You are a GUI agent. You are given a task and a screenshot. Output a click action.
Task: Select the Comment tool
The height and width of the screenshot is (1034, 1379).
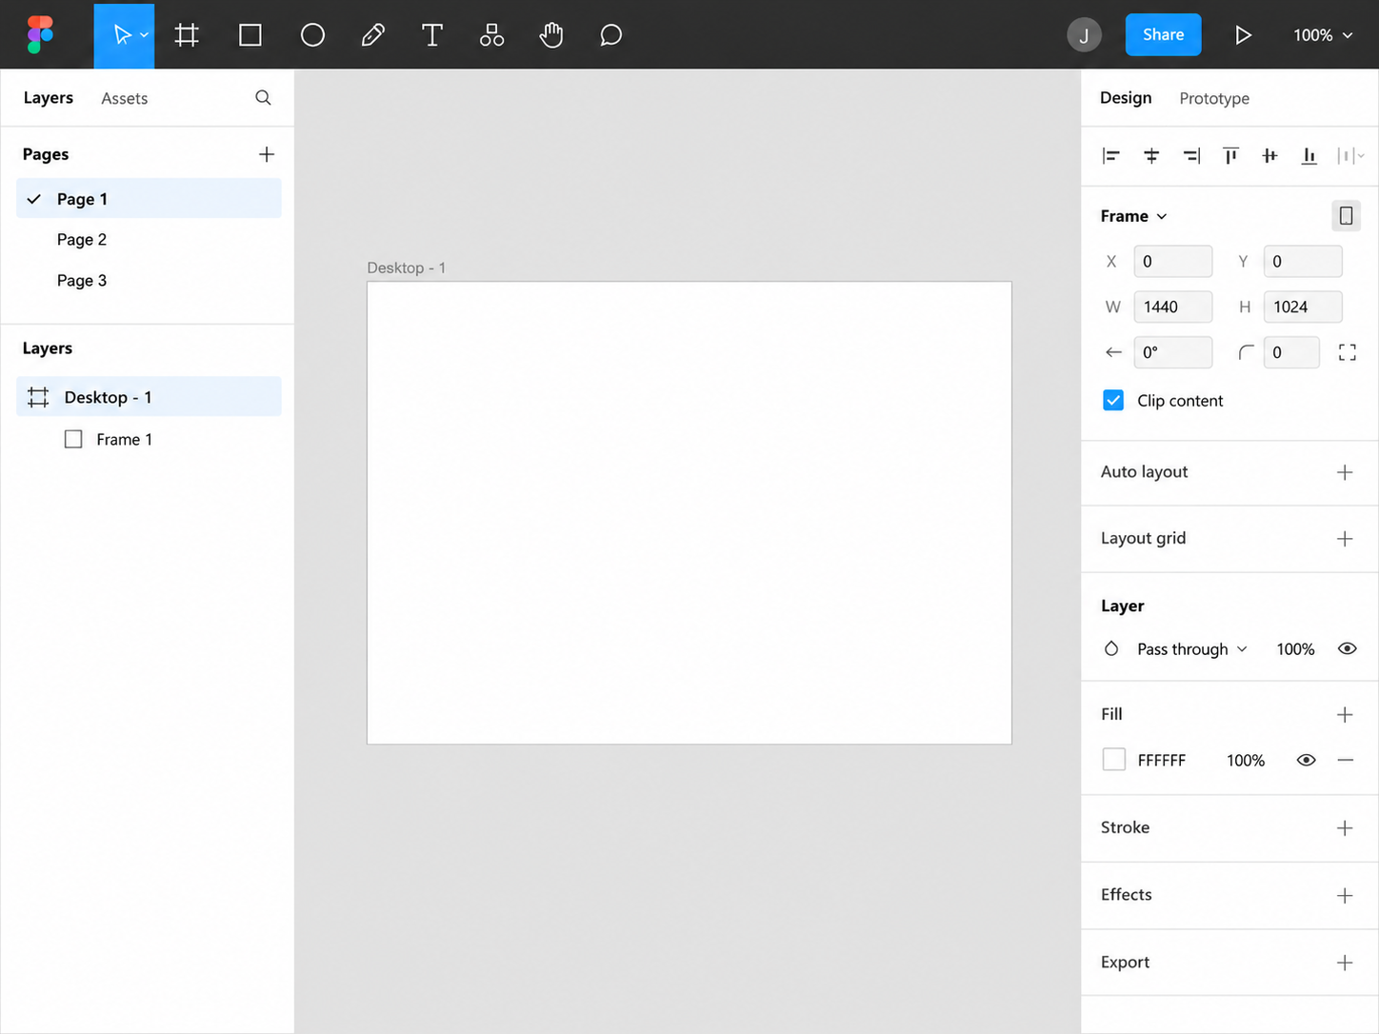(611, 35)
